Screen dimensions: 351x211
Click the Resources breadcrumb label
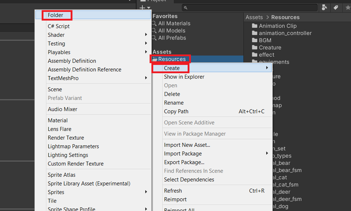(285, 17)
